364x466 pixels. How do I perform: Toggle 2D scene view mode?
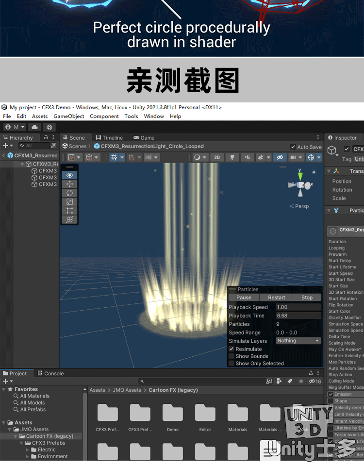217,157
